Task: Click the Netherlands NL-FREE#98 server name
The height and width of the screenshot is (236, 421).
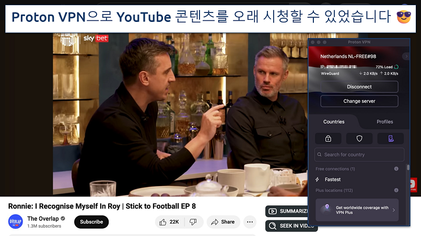Action: (348, 56)
